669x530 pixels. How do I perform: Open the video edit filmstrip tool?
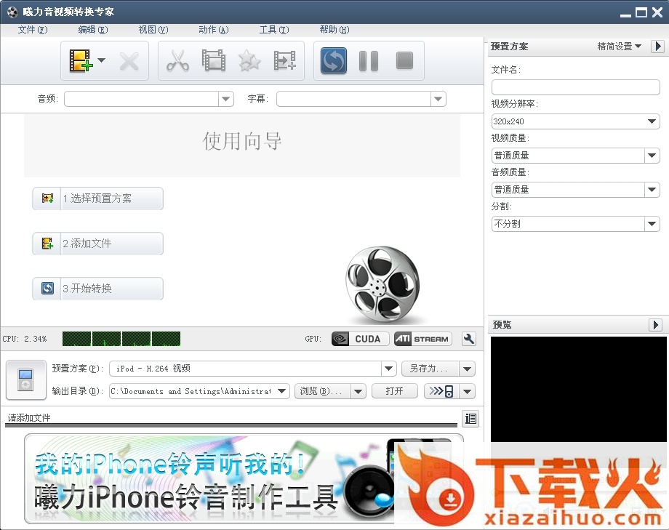click(x=214, y=60)
